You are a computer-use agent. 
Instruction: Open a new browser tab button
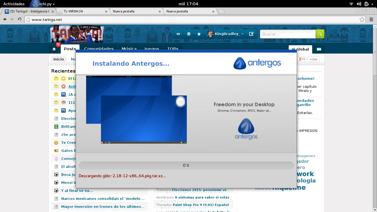pyautogui.click(x=221, y=11)
